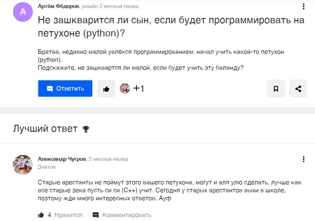Click the small liker avatar next to +1

click(125, 88)
